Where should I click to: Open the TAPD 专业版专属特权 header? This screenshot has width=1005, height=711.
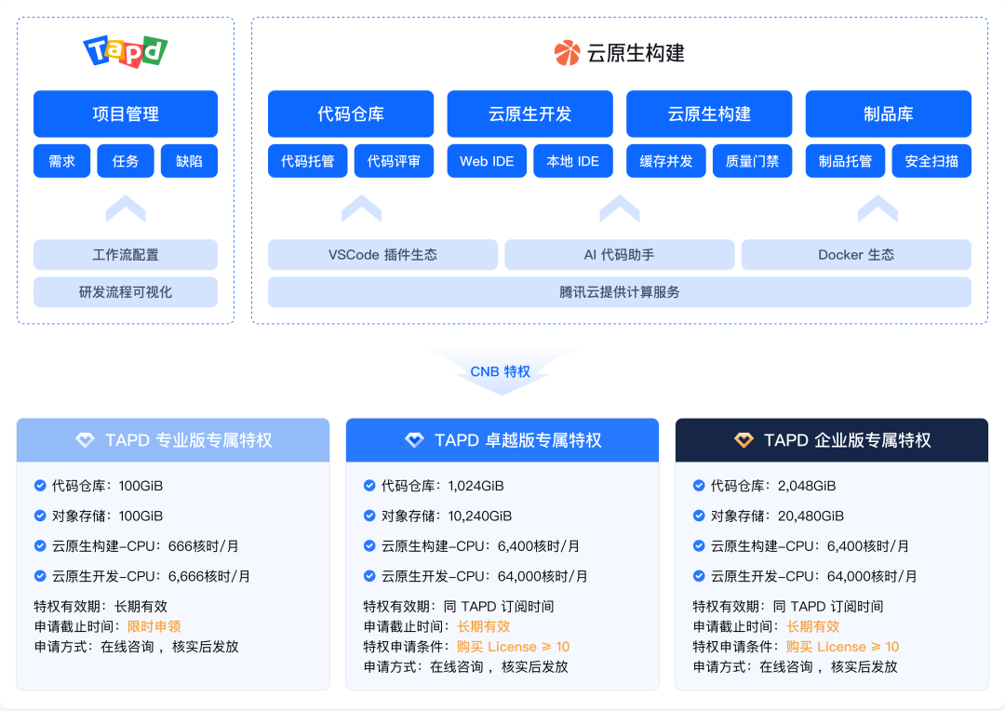[x=173, y=440]
